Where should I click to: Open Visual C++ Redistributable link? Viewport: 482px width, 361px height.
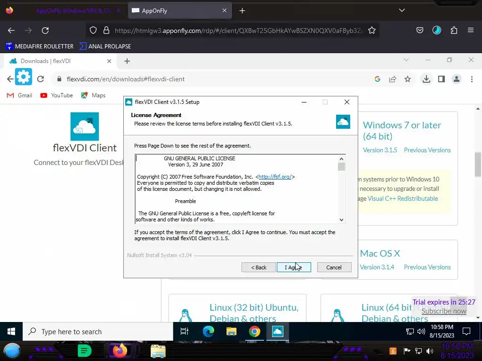coord(403,199)
